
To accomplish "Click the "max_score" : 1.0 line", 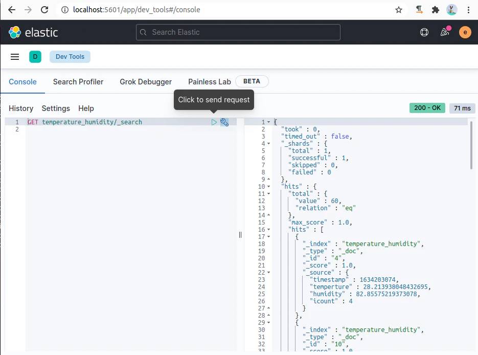I will [320, 223].
